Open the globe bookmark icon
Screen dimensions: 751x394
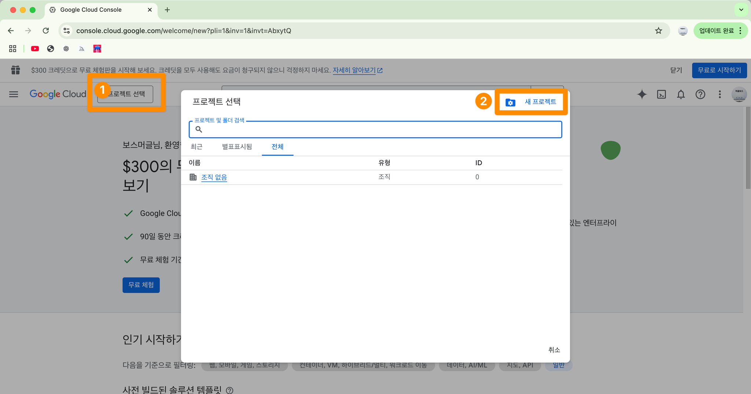51,49
